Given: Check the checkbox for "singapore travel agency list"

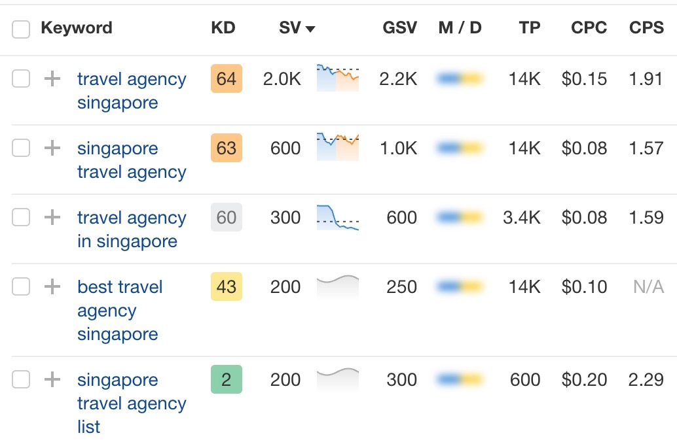Looking at the screenshot, I should [20, 380].
